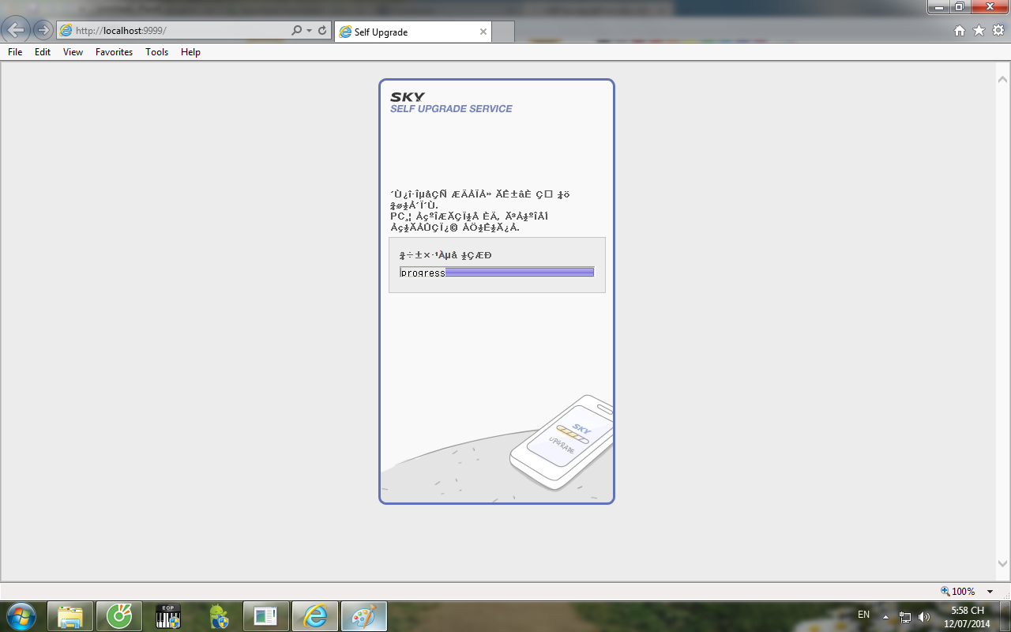Open the EOP piano app in taskbar

click(168, 616)
